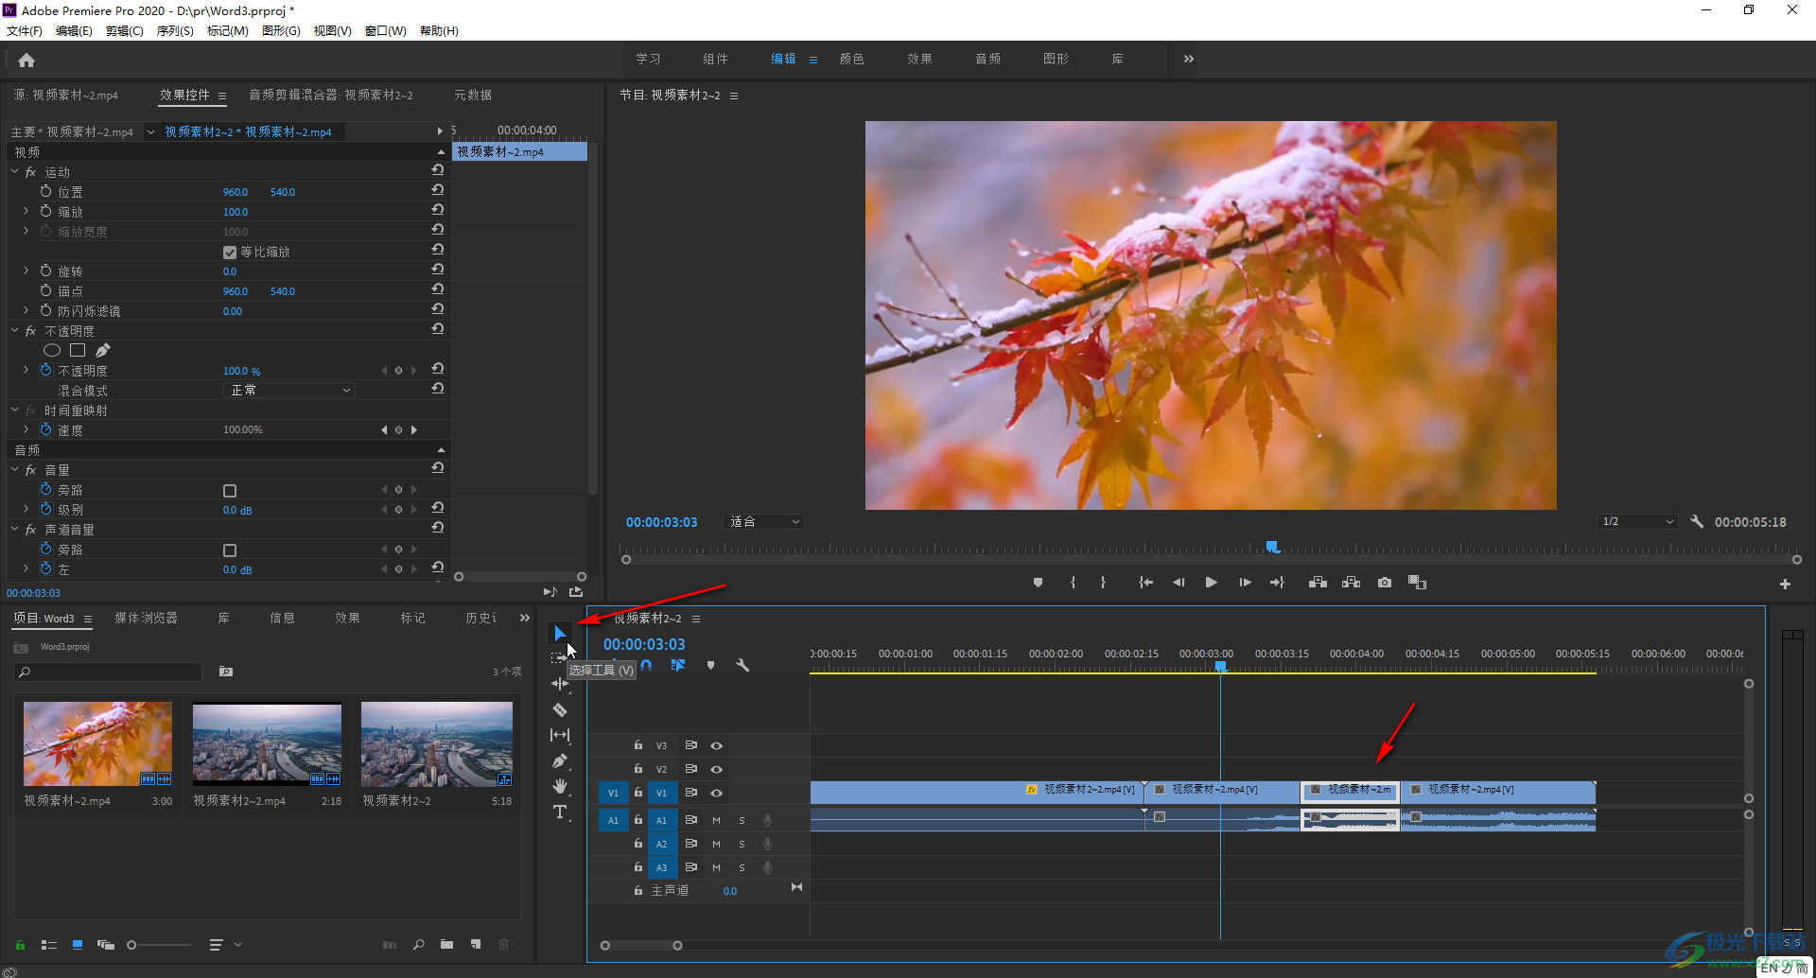The image size is (1816, 978).
Task: Collapse Motion effect group
Action: pos(14,172)
